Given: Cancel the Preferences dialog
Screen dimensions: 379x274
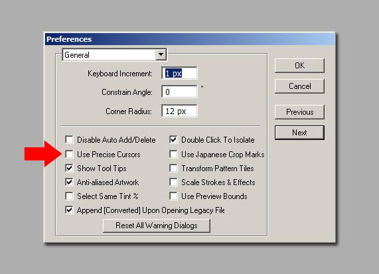Looking at the screenshot, I should (299, 86).
